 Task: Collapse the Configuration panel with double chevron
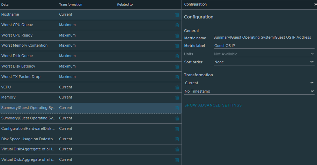(315, 5)
